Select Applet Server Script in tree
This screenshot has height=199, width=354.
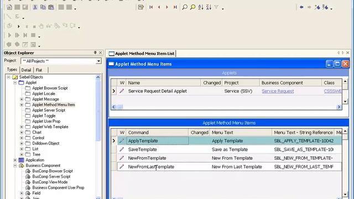[49, 111]
